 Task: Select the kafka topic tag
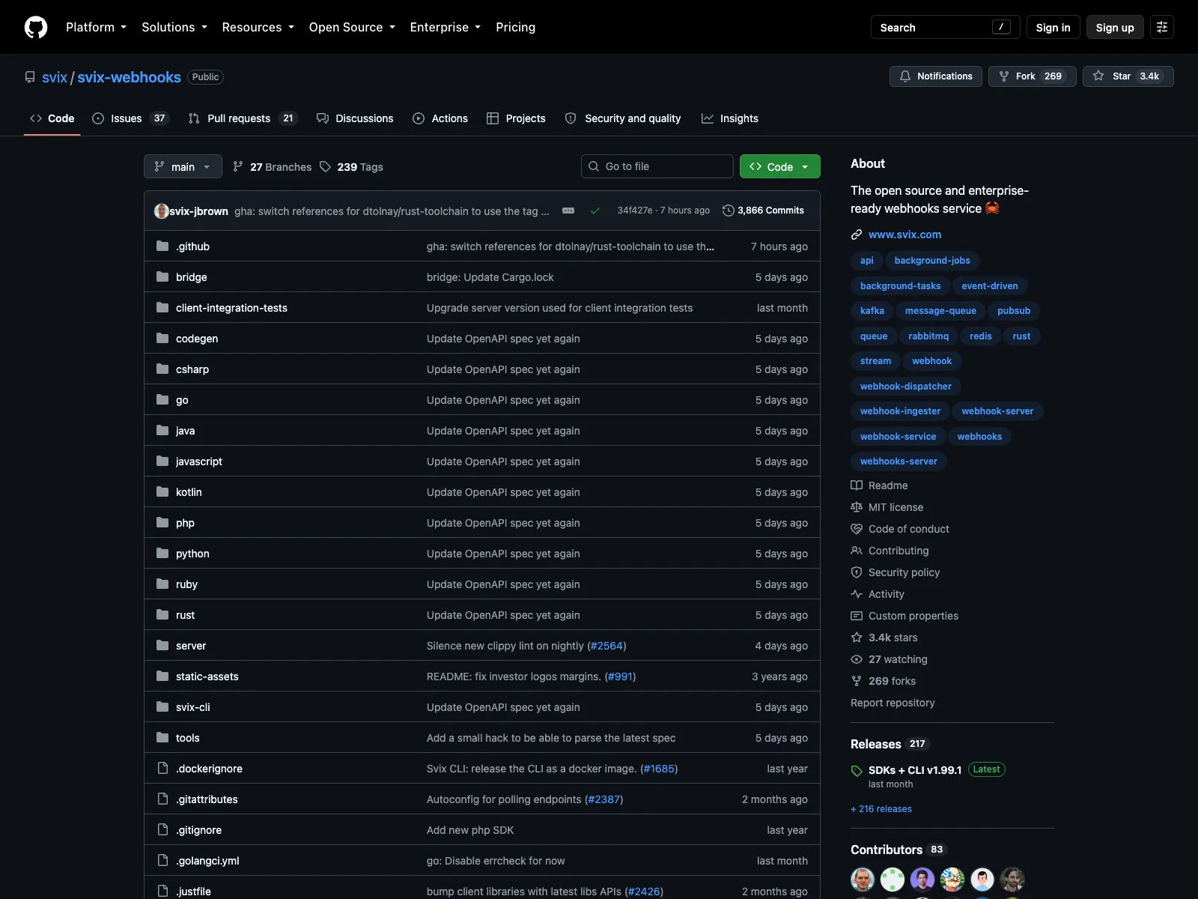click(872, 311)
